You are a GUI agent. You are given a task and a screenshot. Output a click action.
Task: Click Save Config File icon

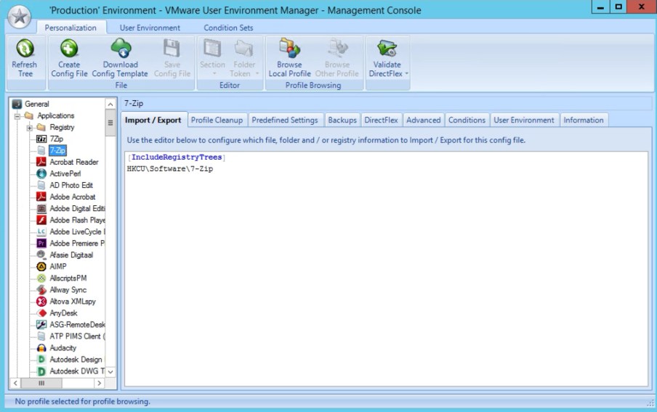click(172, 48)
